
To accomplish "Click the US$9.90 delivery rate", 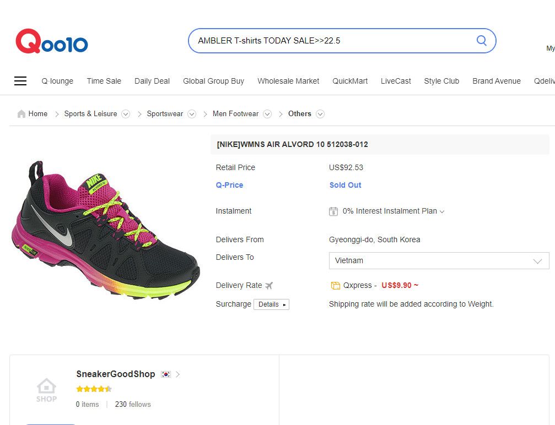I will 400,285.
